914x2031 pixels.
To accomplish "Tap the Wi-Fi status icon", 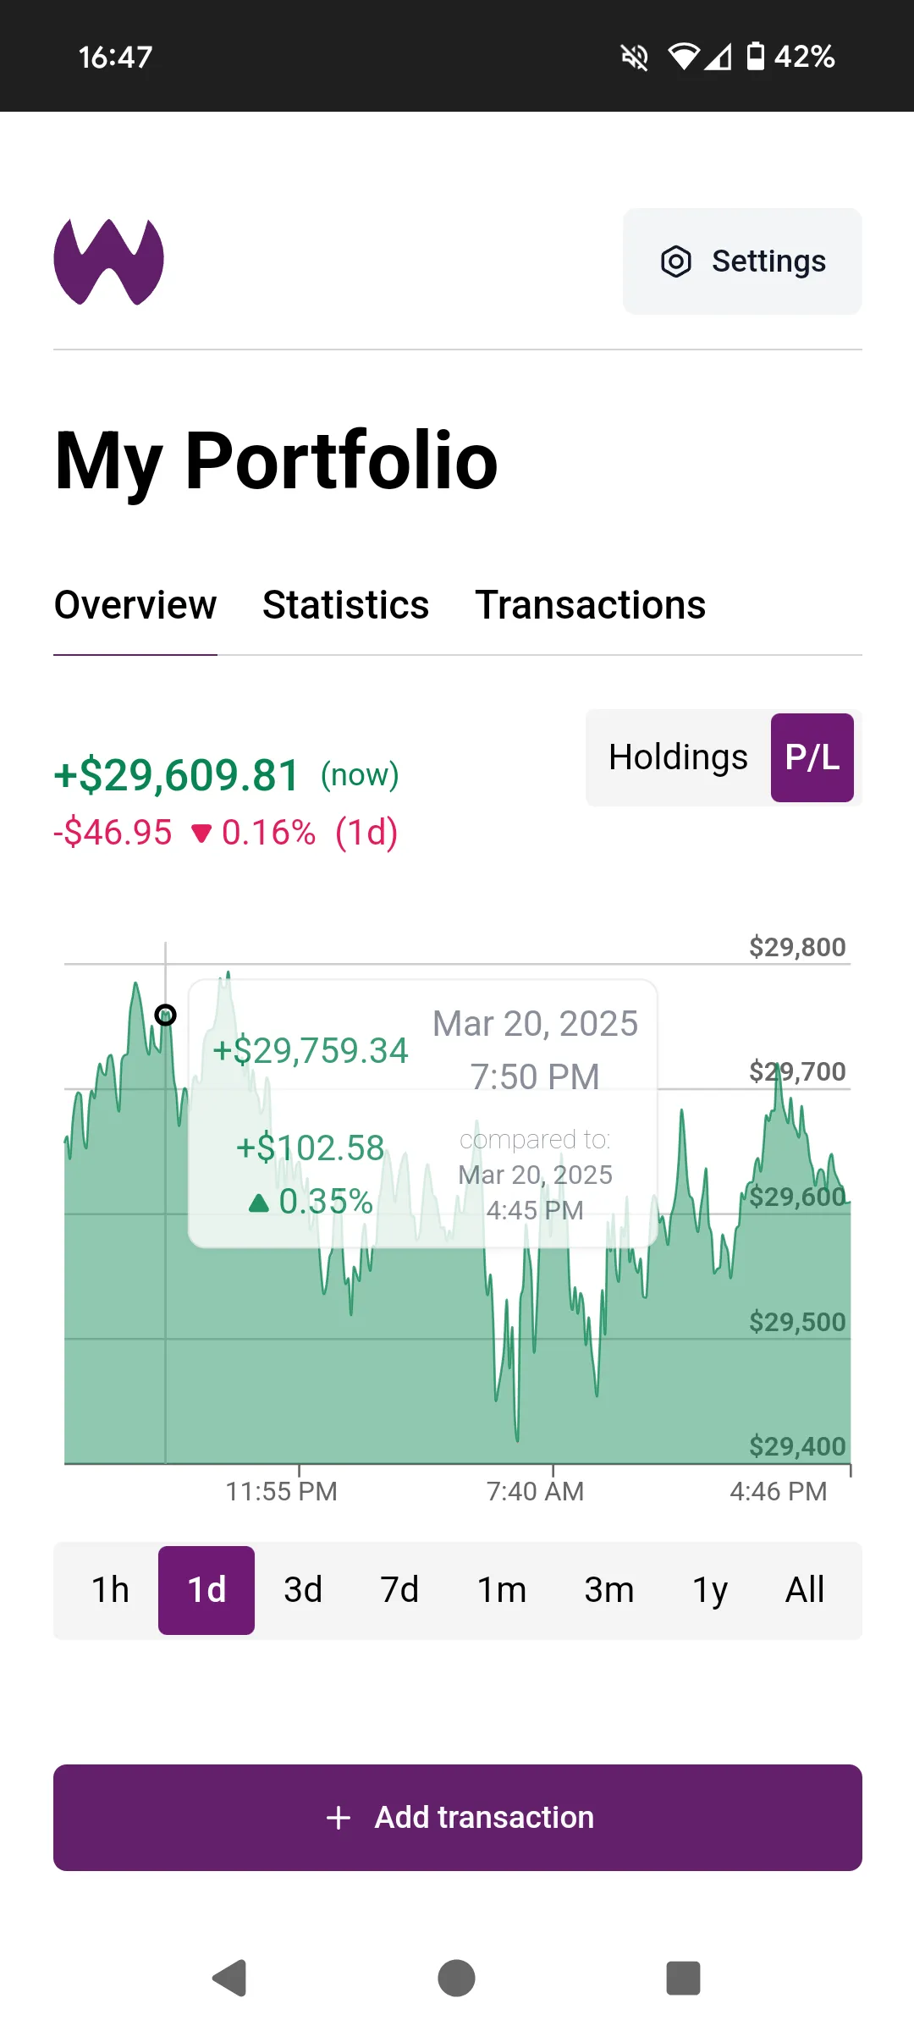I will (684, 57).
